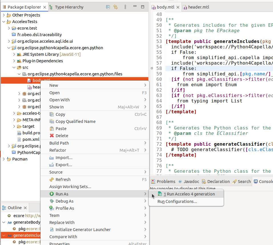Toggle Link with Editor icon
Screen dimensions: 273x245
116,7
